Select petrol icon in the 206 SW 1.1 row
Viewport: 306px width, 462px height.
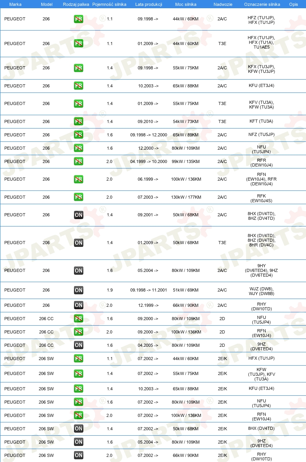click(79, 359)
